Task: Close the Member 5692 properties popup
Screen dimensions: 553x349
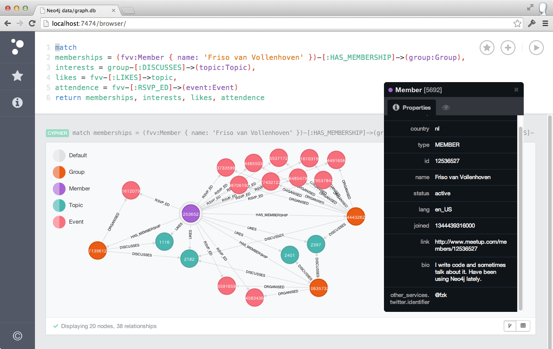Action: pyautogui.click(x=516, y=90)
